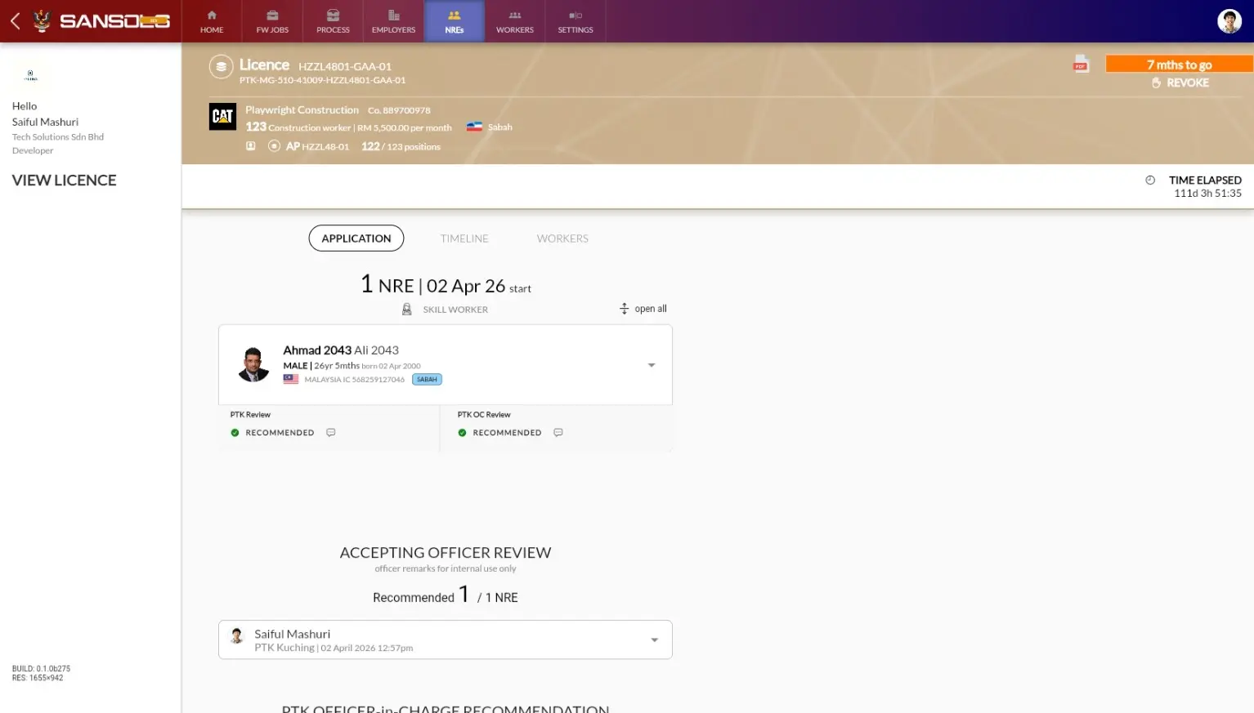Revoke the licence
Viewport: 1254px width, 713px height.
1180,82
